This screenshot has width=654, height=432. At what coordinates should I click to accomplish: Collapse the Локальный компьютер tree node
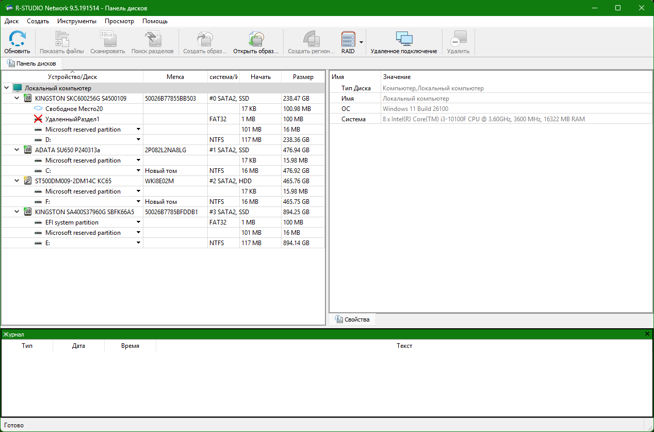coord(6,88)
